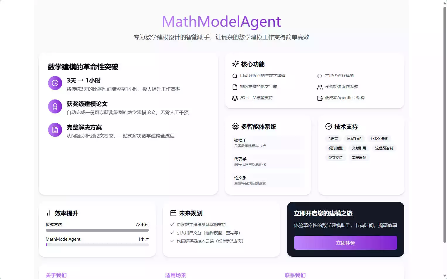Select the LaTeX模板 tag

click(x=379, y=139)
